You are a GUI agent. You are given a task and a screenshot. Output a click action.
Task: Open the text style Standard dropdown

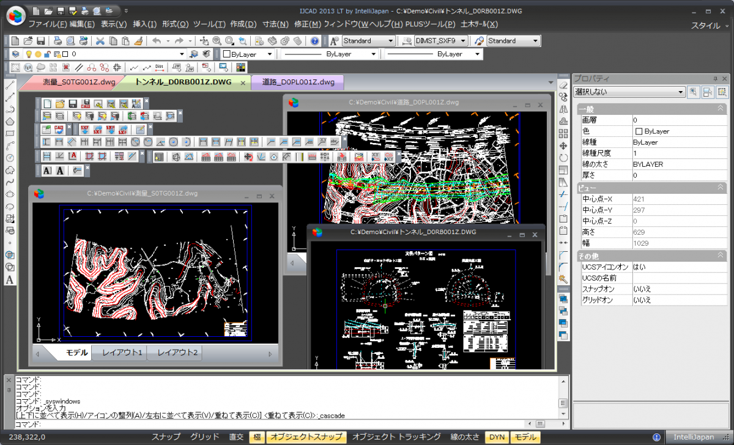click(x=369, y=41)
